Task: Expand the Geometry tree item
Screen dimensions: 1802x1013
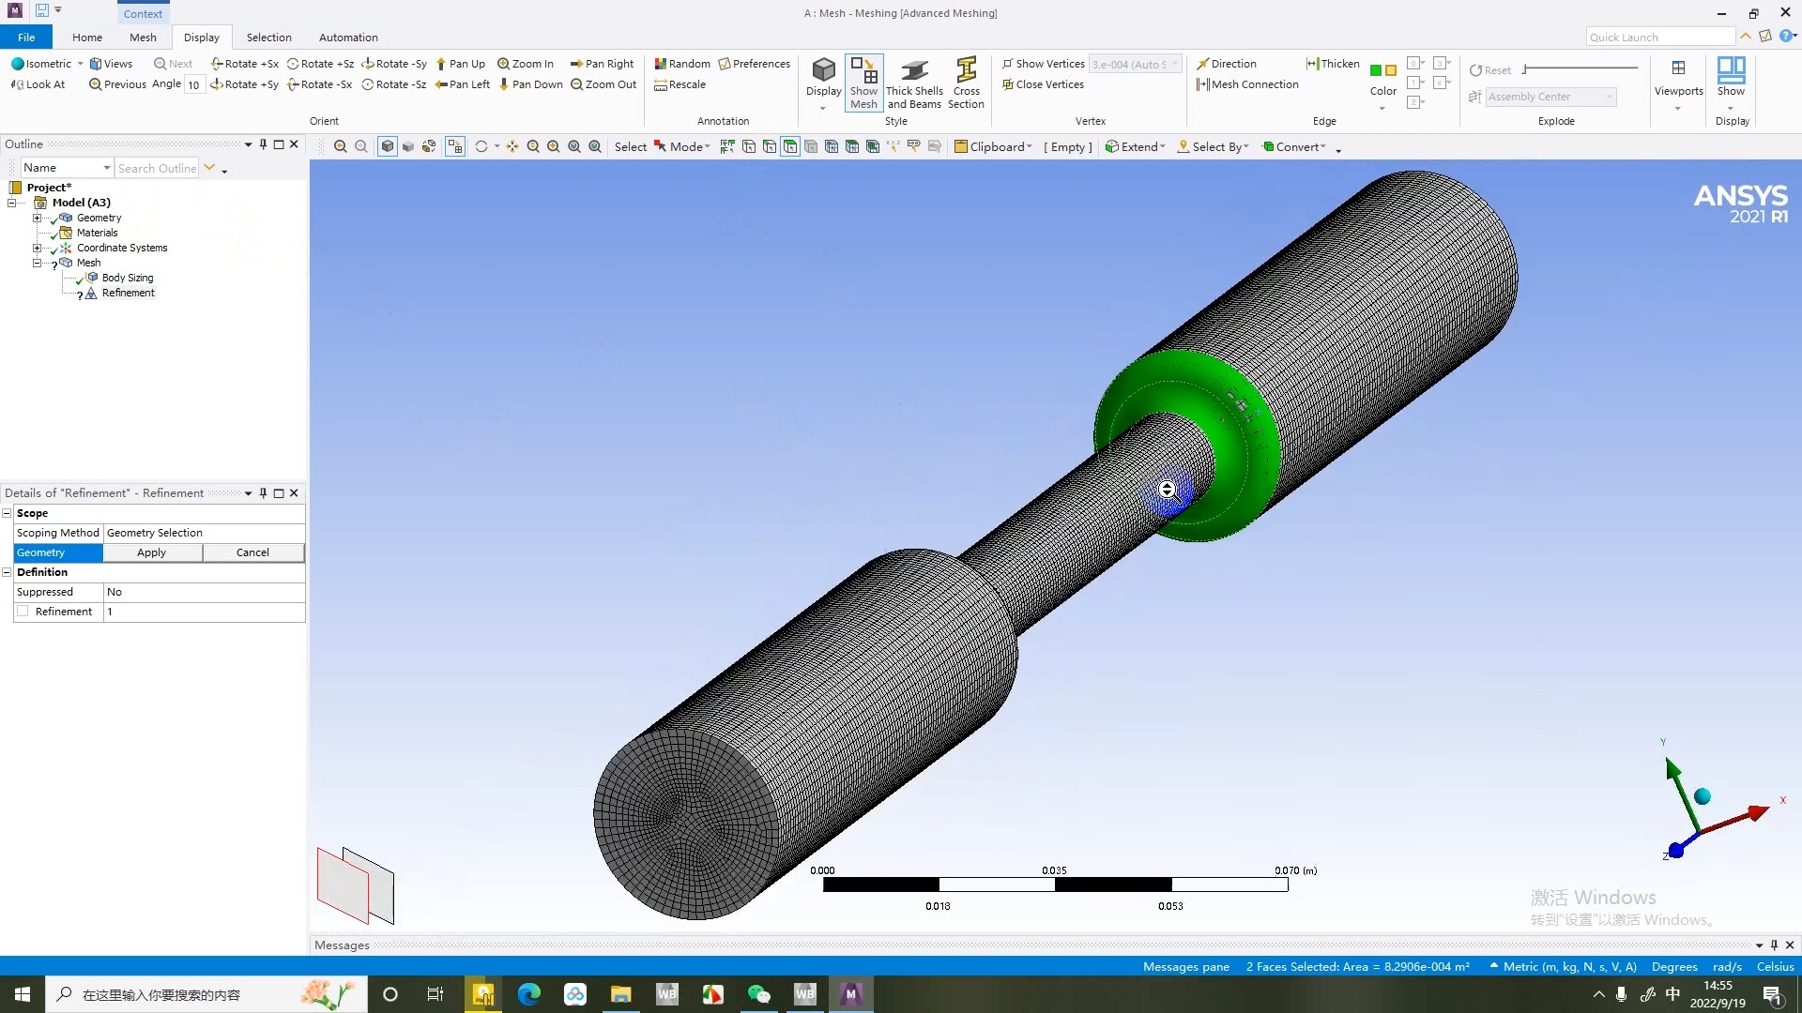Action: point(38,218)
